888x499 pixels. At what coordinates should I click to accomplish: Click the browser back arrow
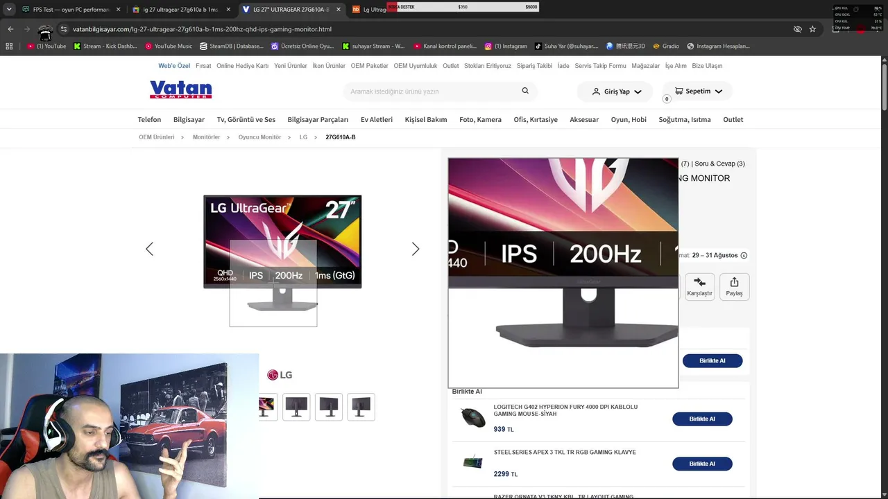coord(10,29)
